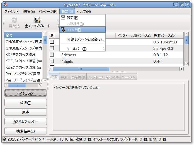Click pane divider handle below package list
Viewport: 194px width, 145px height.
119,72
